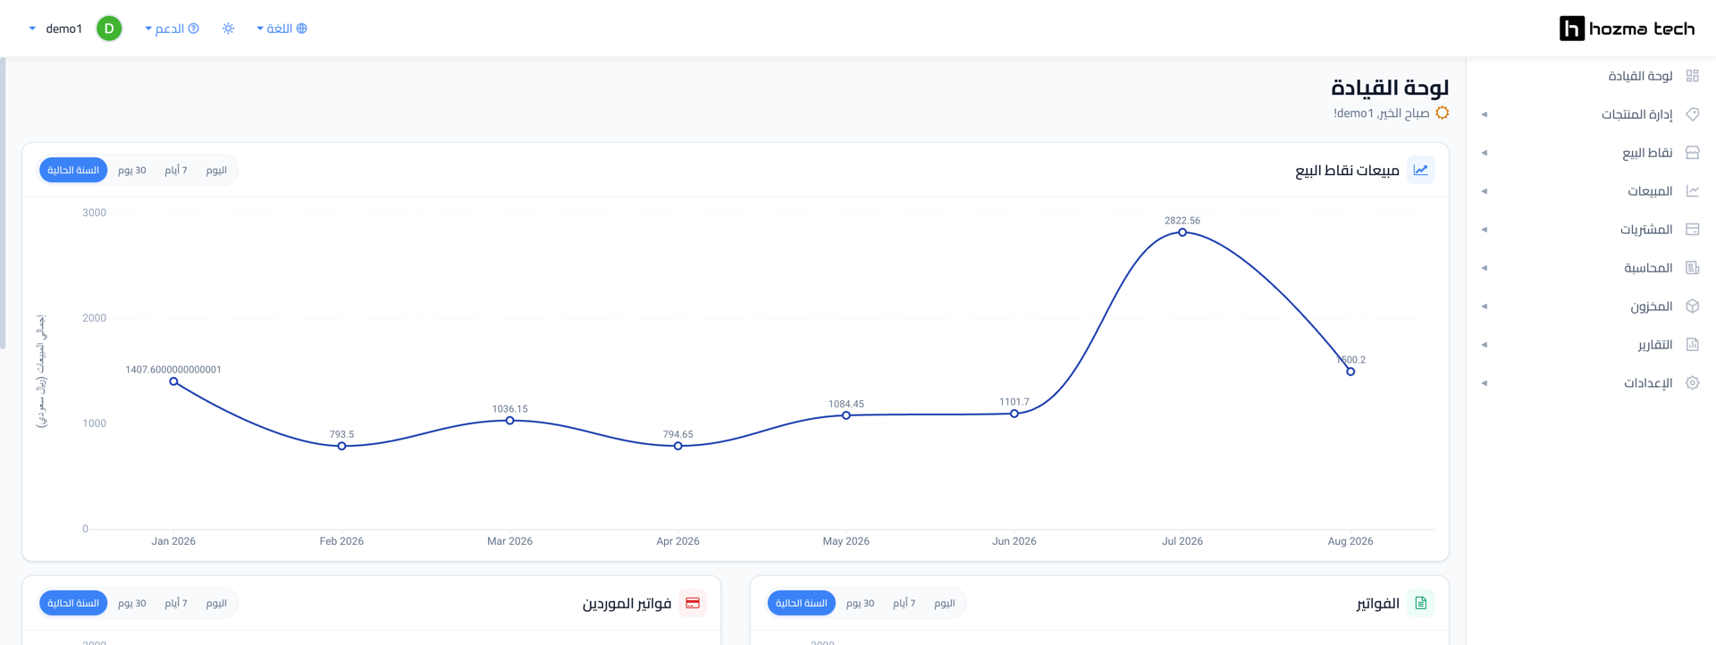Viewport: 1716px width, 645px height.
Task: Click the Jul 2026 data point 2822.56
Action: coord(1182,232)
